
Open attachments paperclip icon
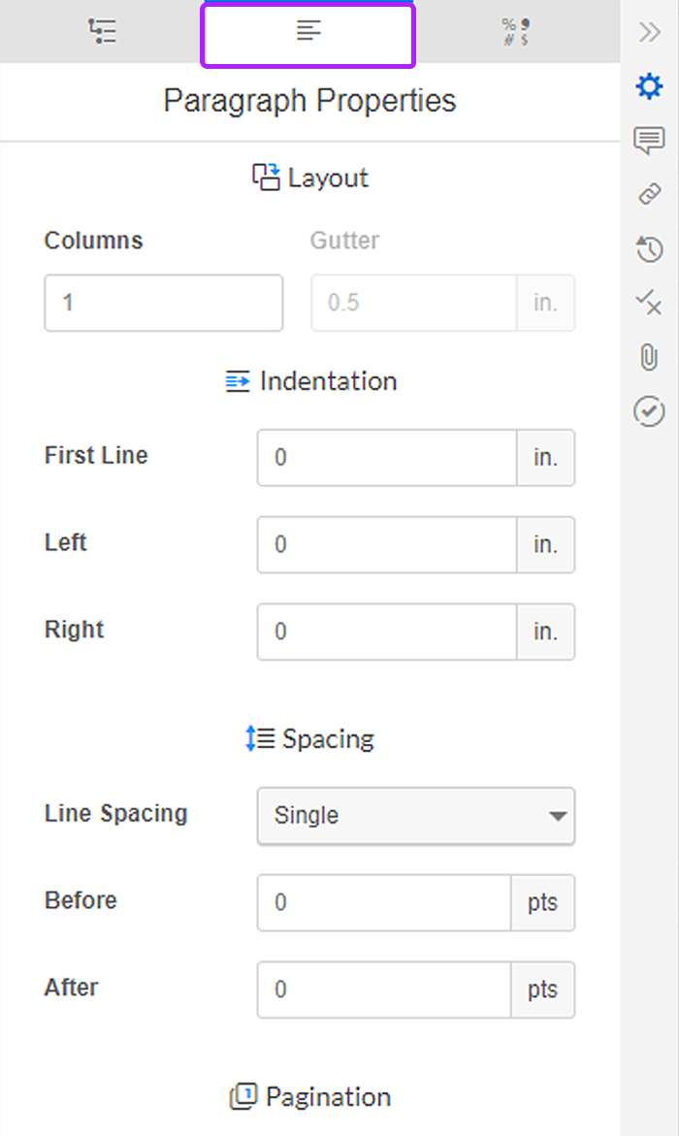(649, 357)
